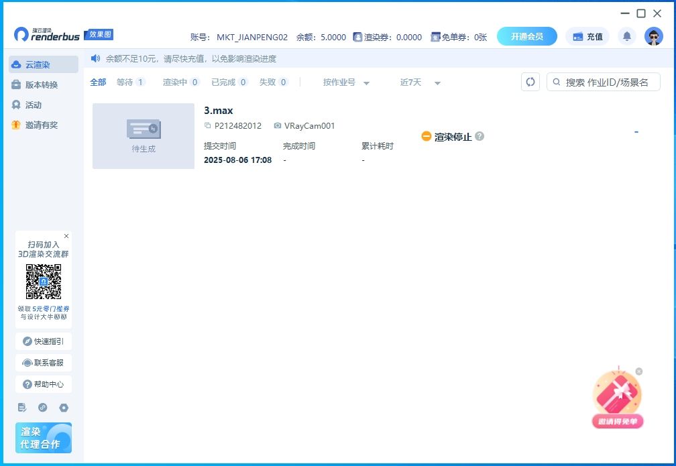The image size is (676, 466).
Task: Show 已完成 completed jobs
Action: pyautogui.click(x=229, y=82)
